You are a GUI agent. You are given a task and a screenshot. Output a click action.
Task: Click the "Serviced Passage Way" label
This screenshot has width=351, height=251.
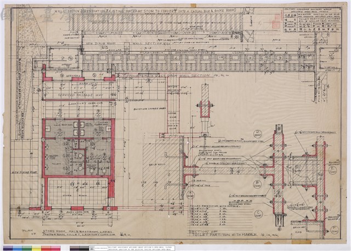click(81, 95)
